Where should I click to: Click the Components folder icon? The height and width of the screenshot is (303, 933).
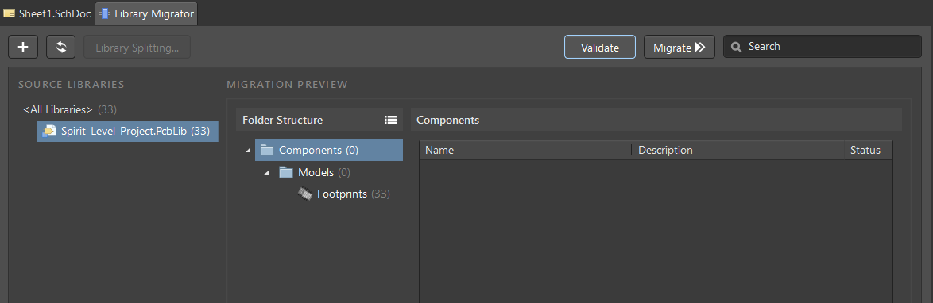tap(266, 151)
